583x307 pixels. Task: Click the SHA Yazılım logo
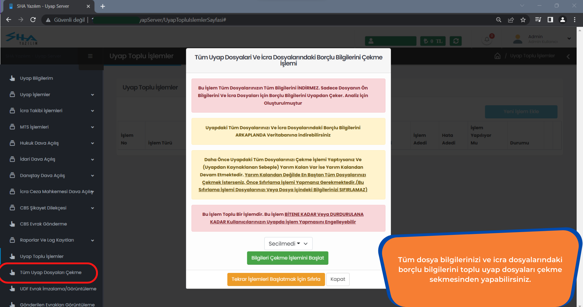click(x=21, y=38)
